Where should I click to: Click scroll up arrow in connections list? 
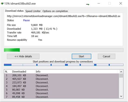click(x=121, y=72)
